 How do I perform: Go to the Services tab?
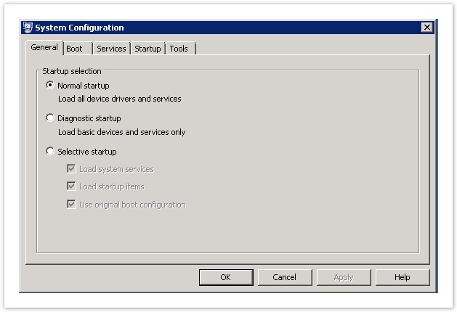[111, 49]
